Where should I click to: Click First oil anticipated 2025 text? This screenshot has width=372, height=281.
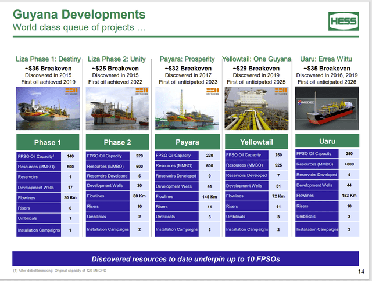point(256,82)
